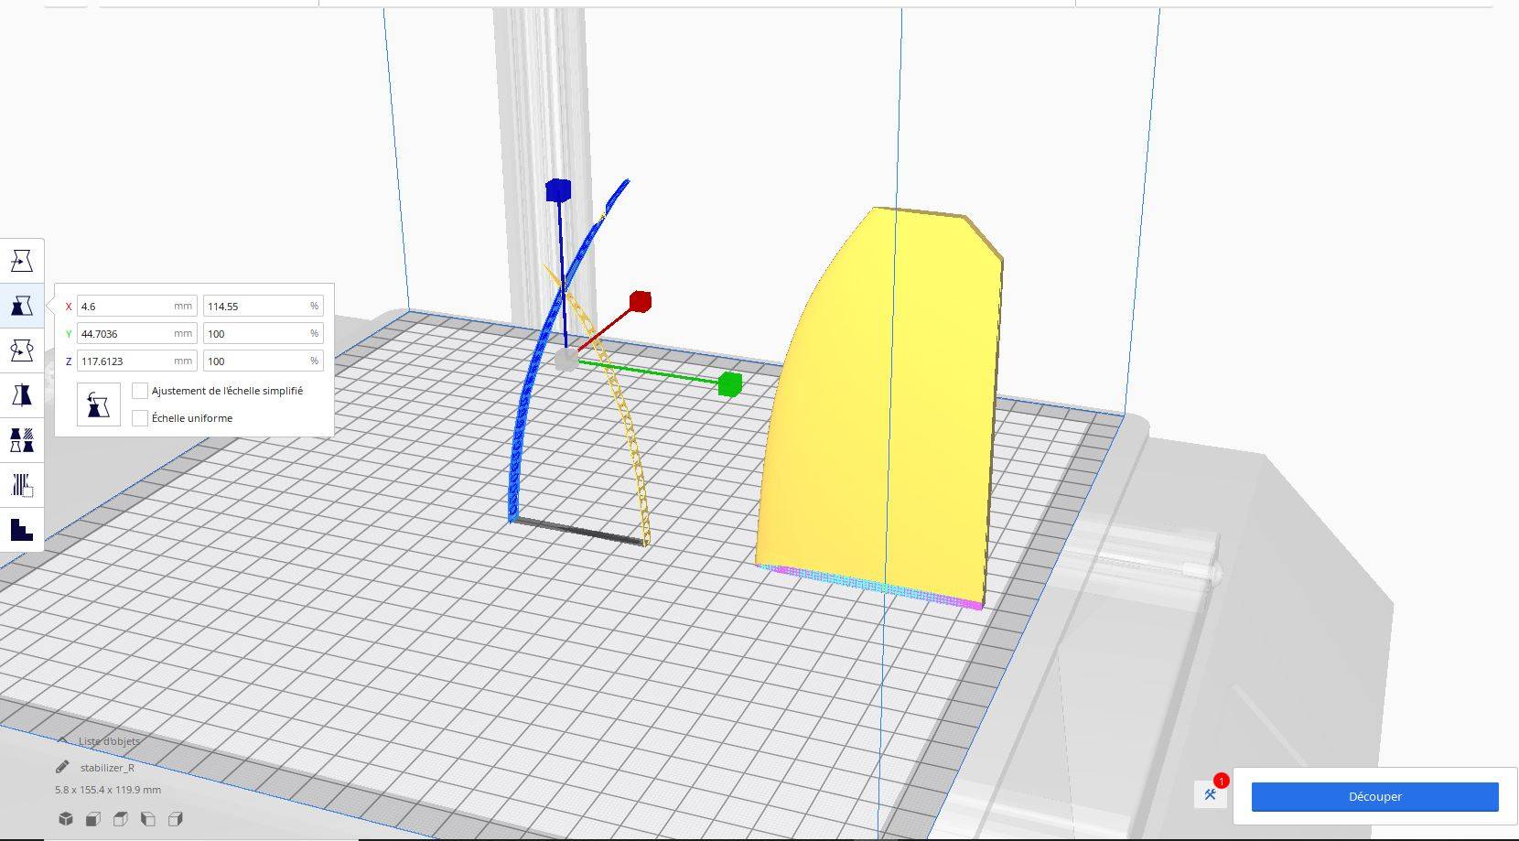Image resolution: width=1519 pixels, height=841 pixels.
Task: Switch to front view icon
Action: click(93, 819)
